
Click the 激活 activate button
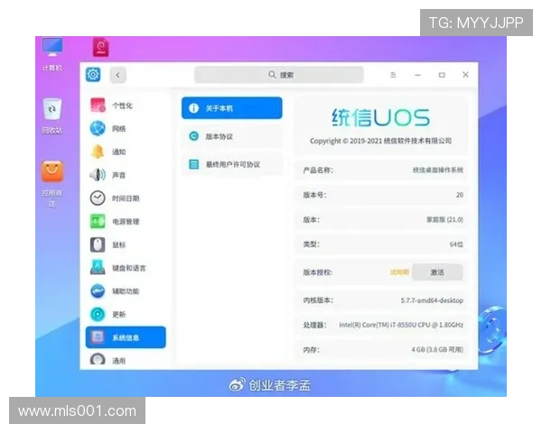tap(437, 272)
